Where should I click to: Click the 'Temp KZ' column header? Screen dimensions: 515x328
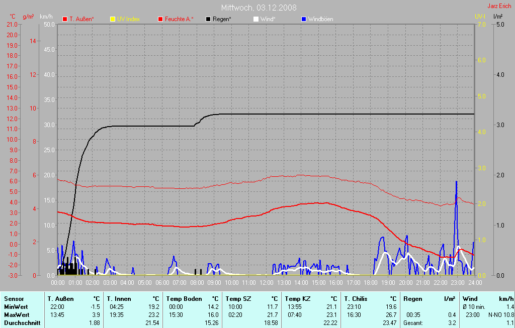pos(298,299)
